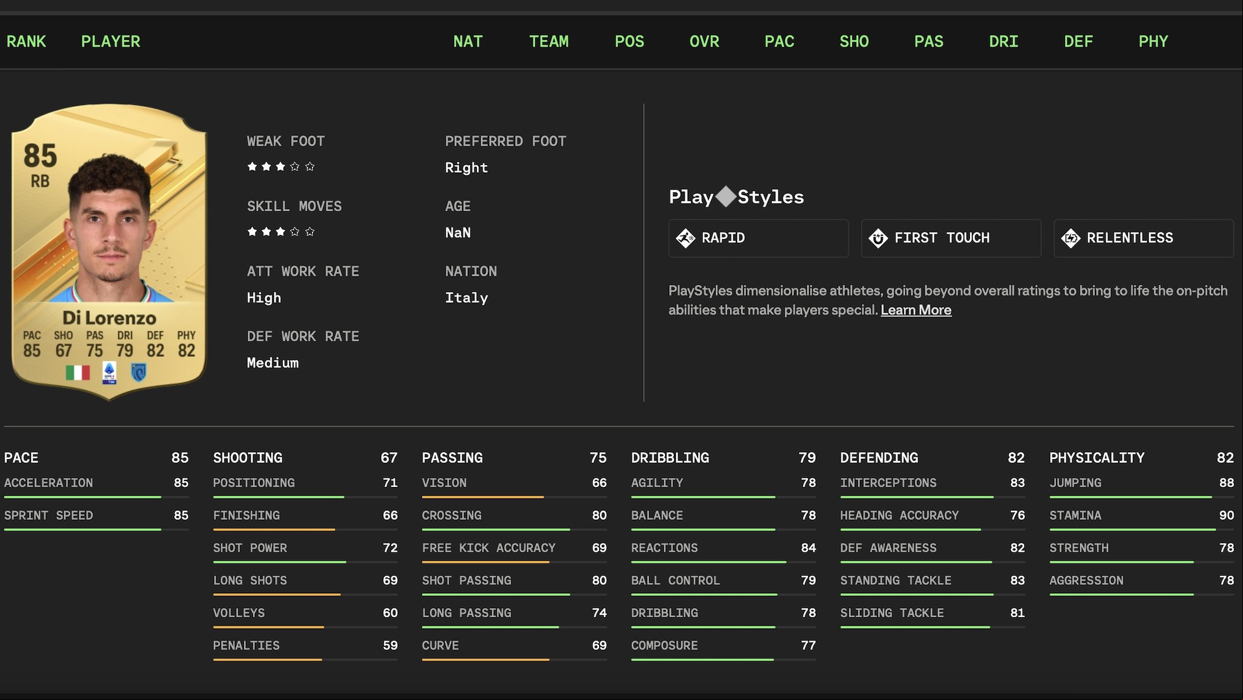
Task: Click the weak foot star rating
Action: [281, 166]
